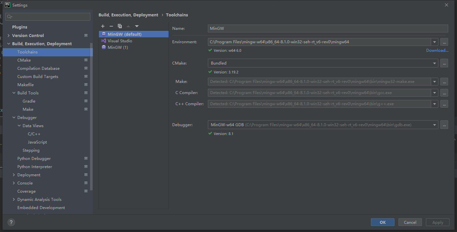
Task: Click the settings search input field
Action: 48,17
